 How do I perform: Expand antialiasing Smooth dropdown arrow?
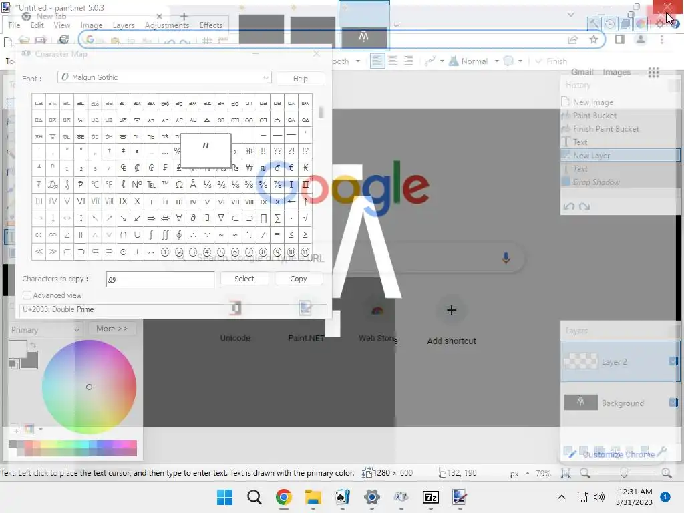point(358,61)
